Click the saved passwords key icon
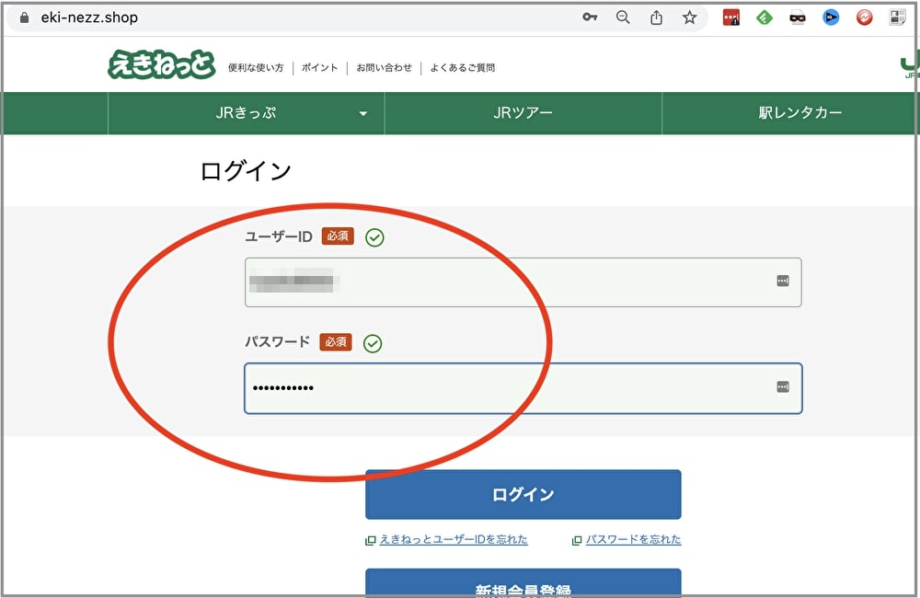The image size is (920, 598). tap(590, 17)
